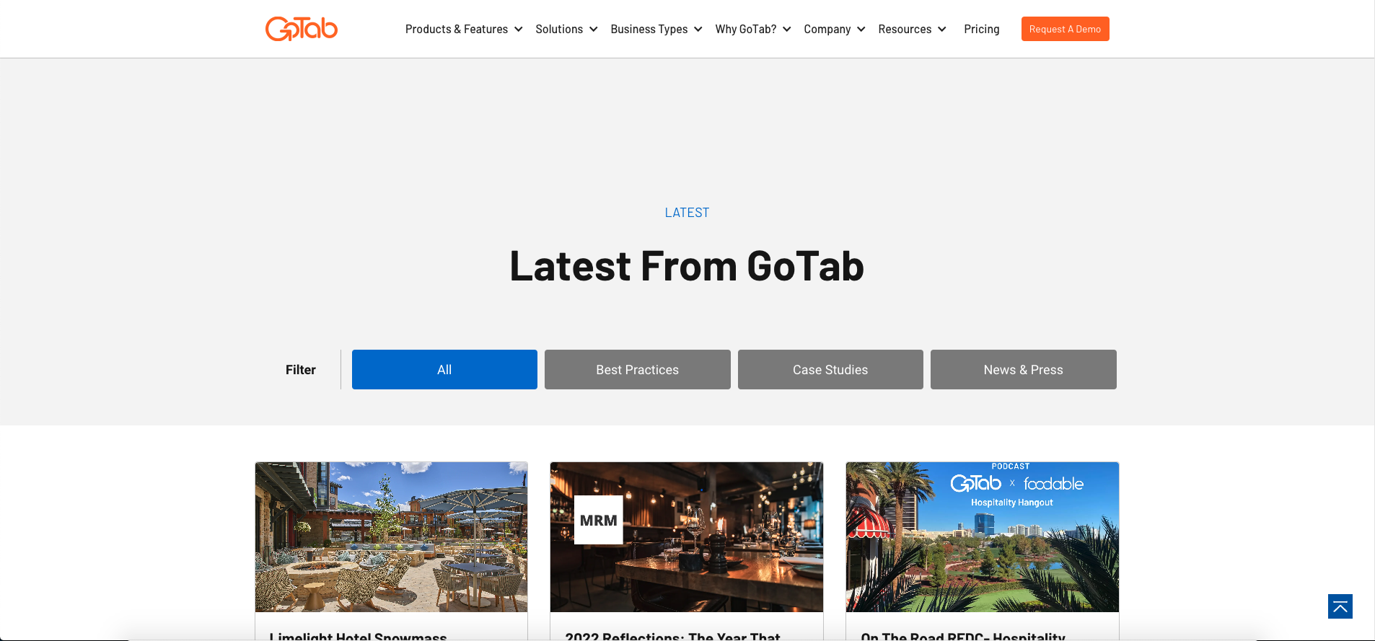Screen dimensions: 1375x641
Task: Open the Resources menu label
Action: pyautogui.click(x=905, y=30)
